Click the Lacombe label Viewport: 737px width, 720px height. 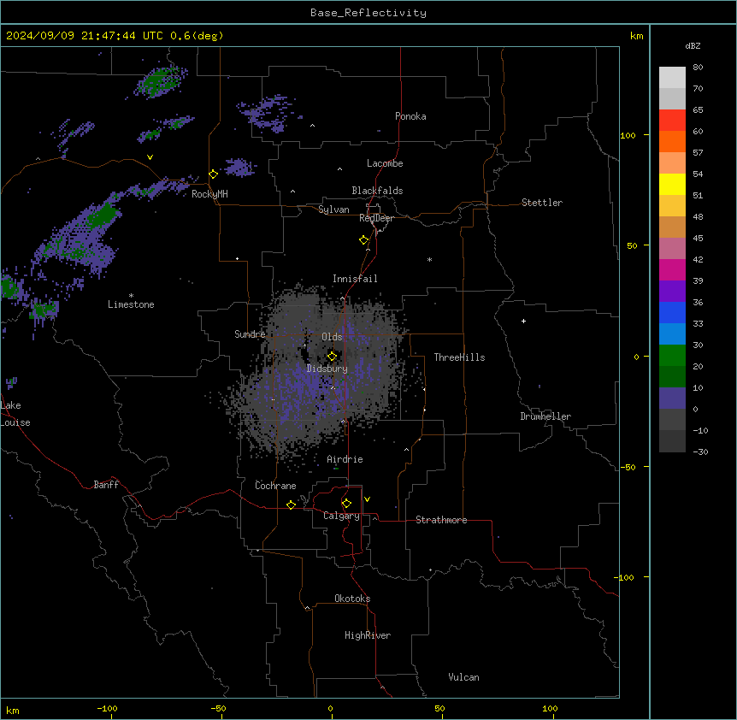click(385, 163)
